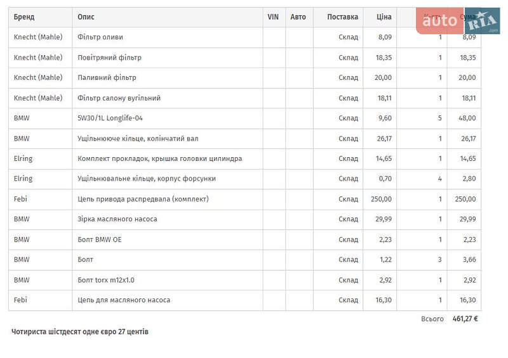Screen dimensions: 508x358
Task: Click the 250,00 price of timing chain kit
Action: (381, 199)
